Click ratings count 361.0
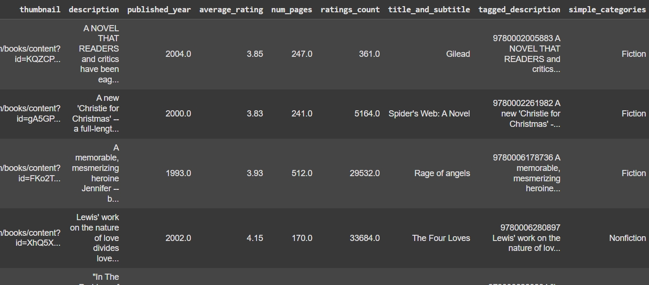 [x=369, y=54]
